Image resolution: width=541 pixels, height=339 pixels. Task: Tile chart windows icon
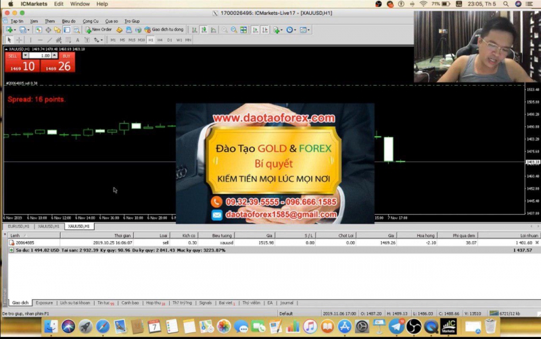click(243, 30)
